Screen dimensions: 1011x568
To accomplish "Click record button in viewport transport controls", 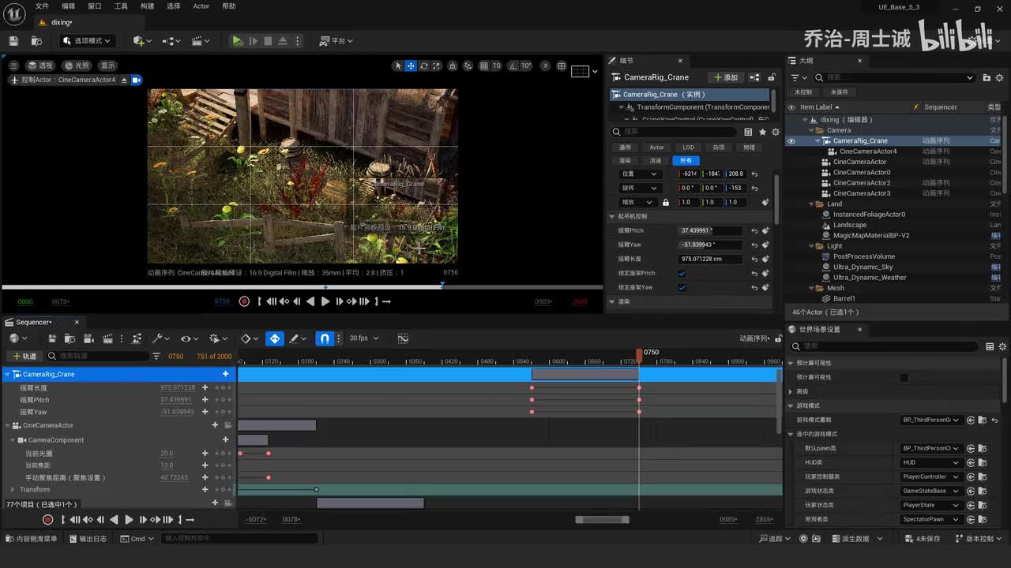I will coord(244,301).
